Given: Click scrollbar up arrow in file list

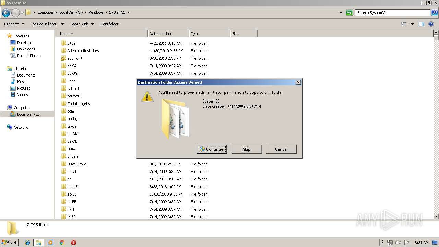Looking at the screenshot, I should [x=436, y=33].
